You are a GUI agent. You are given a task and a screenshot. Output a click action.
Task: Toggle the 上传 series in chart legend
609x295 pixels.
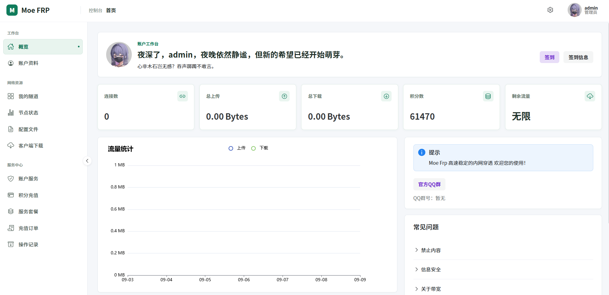click(237, 148)
